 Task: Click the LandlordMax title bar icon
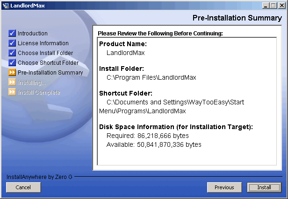(6, 6)
